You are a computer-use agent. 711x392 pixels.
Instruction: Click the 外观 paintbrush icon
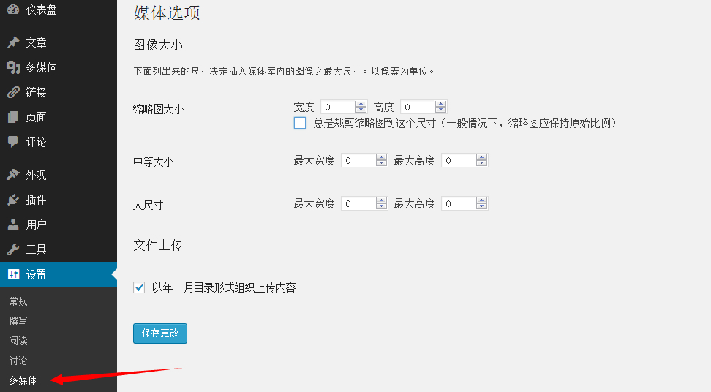coord(13,175)
